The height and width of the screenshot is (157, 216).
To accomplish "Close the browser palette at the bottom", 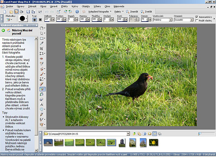I will [x=40, y=133].
